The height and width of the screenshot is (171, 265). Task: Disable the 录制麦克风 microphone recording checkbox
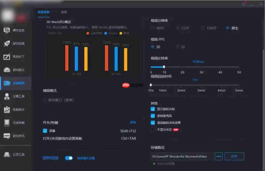pyautogui.click(x=153, y=115)
